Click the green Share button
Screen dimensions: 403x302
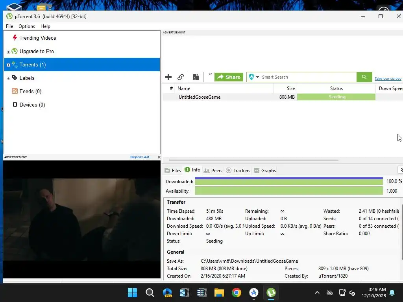pos(229,77)
